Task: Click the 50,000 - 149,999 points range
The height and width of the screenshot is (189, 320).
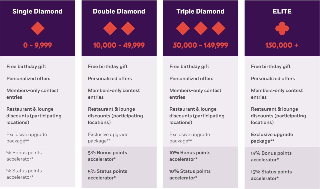Action: point(200,45)
